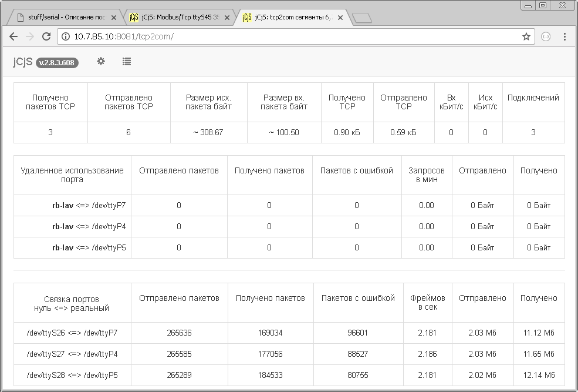
Task: Close the stuff/serial tab
Action: [x=114, y=18]
